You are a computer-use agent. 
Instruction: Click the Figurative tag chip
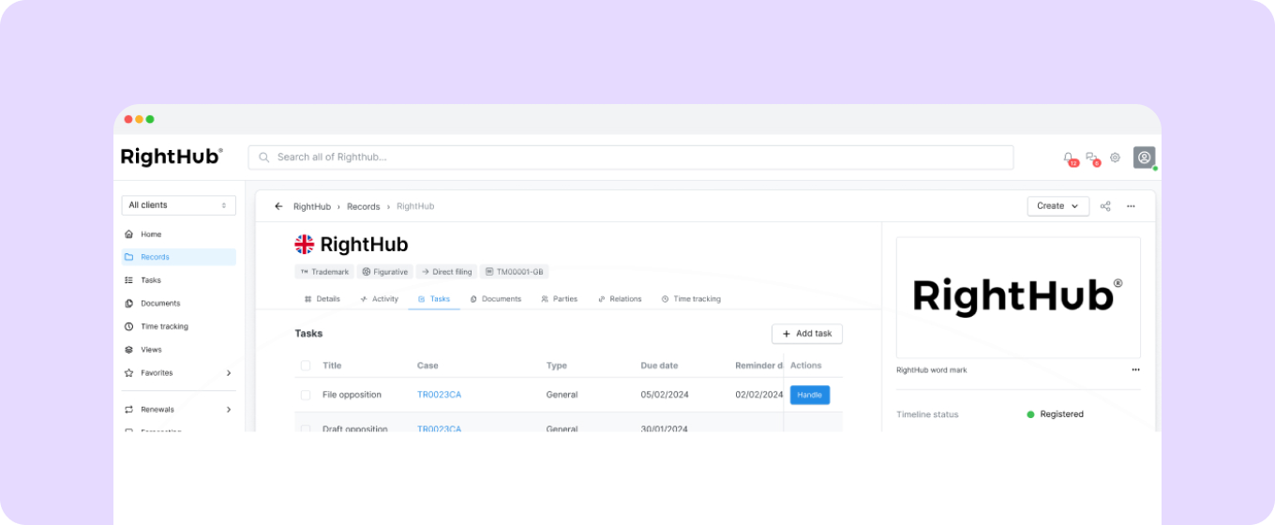coord(384,272)
